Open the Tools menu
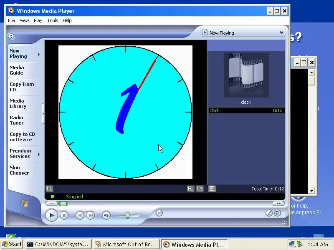334x250 pixels. click(x=53, y=20)
